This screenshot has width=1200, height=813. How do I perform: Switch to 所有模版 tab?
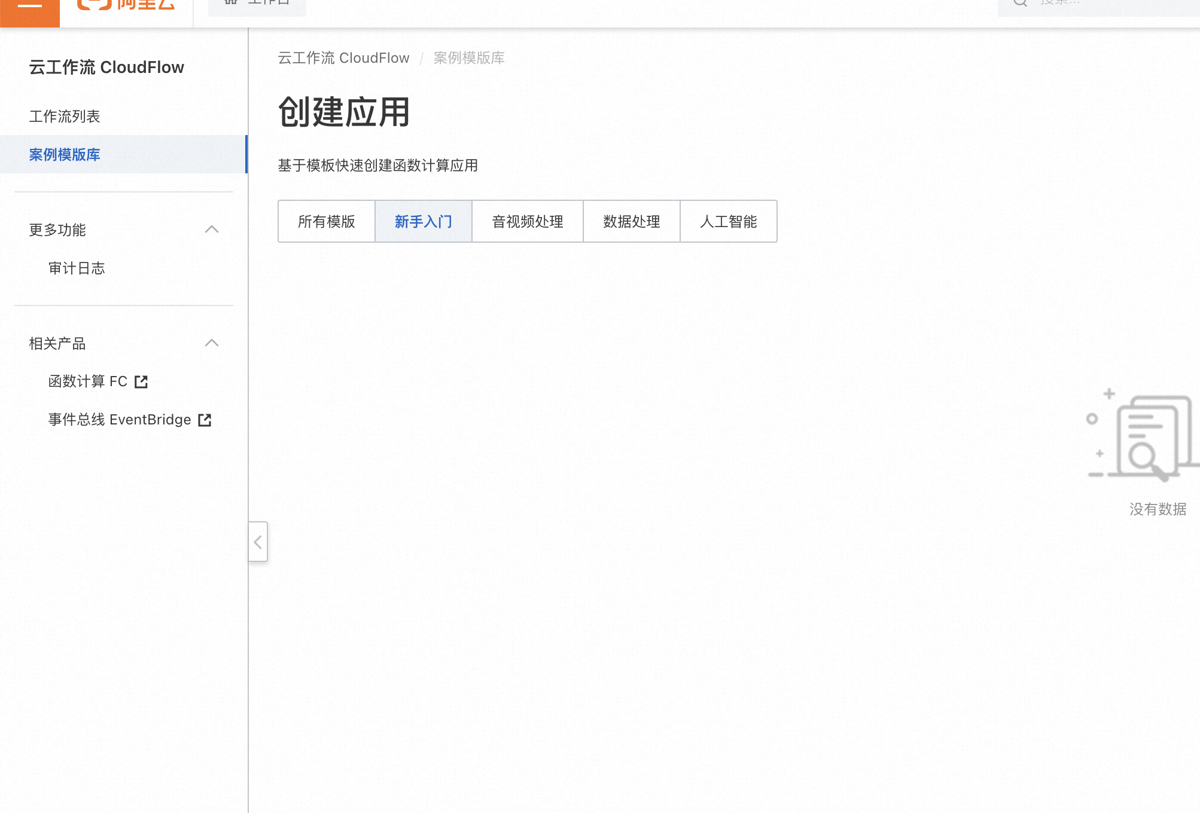click(327, 221)
